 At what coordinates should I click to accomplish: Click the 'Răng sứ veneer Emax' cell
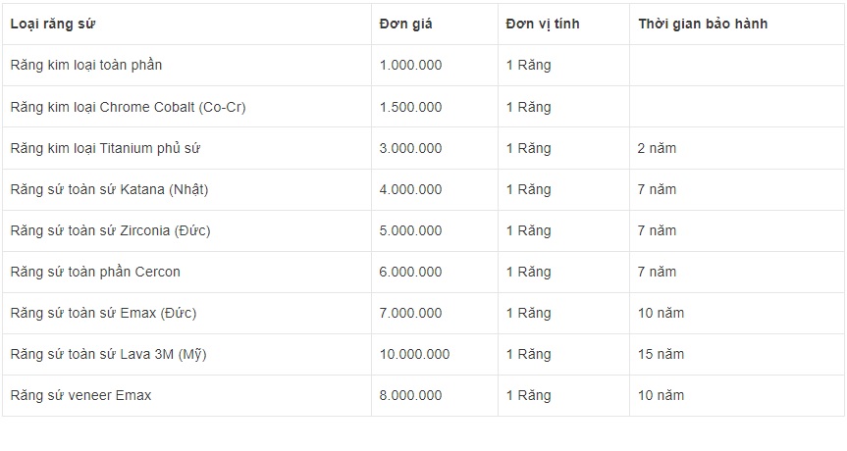point(80,395)
